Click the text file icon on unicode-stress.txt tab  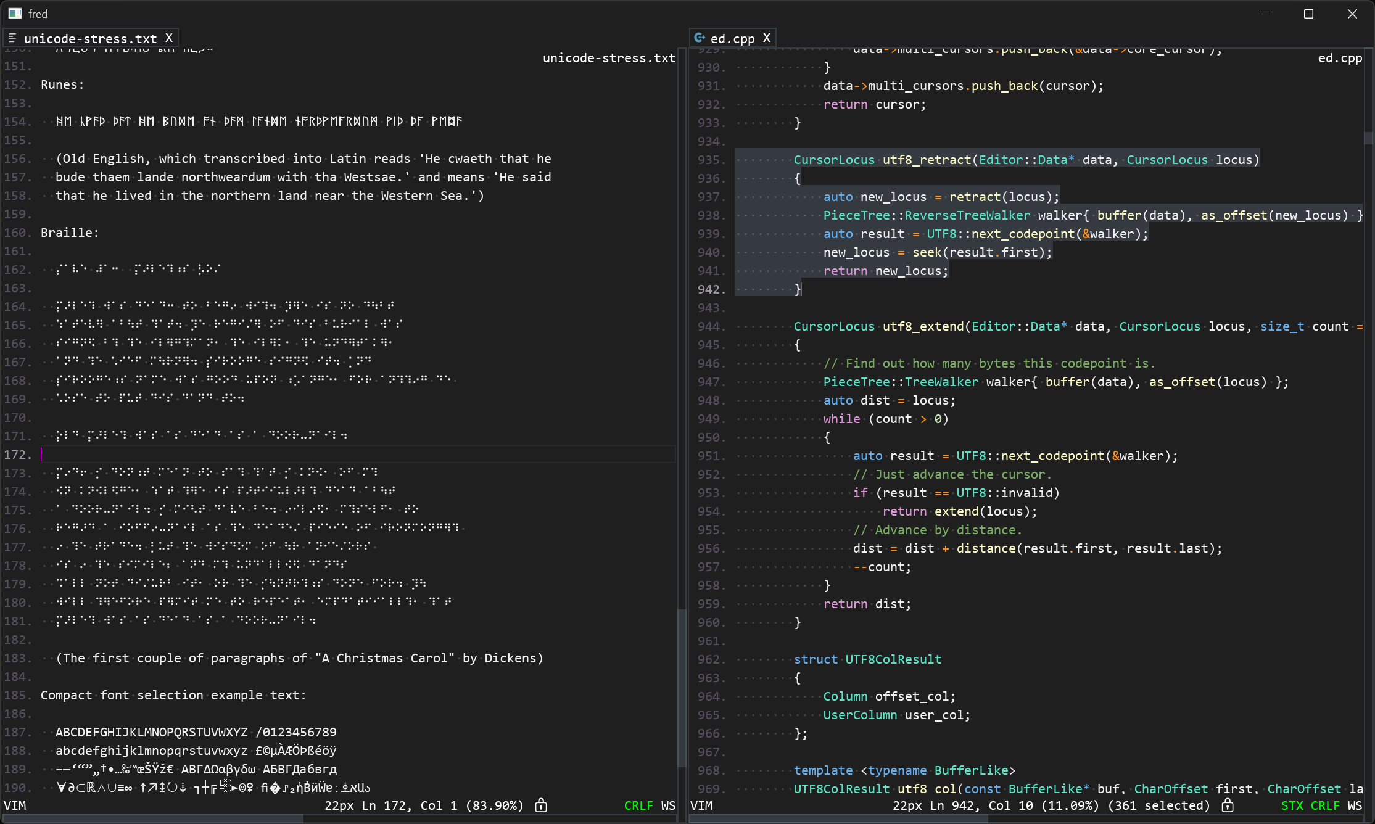12,38
